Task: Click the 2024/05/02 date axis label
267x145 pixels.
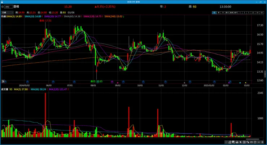Action: pos(24,85)
